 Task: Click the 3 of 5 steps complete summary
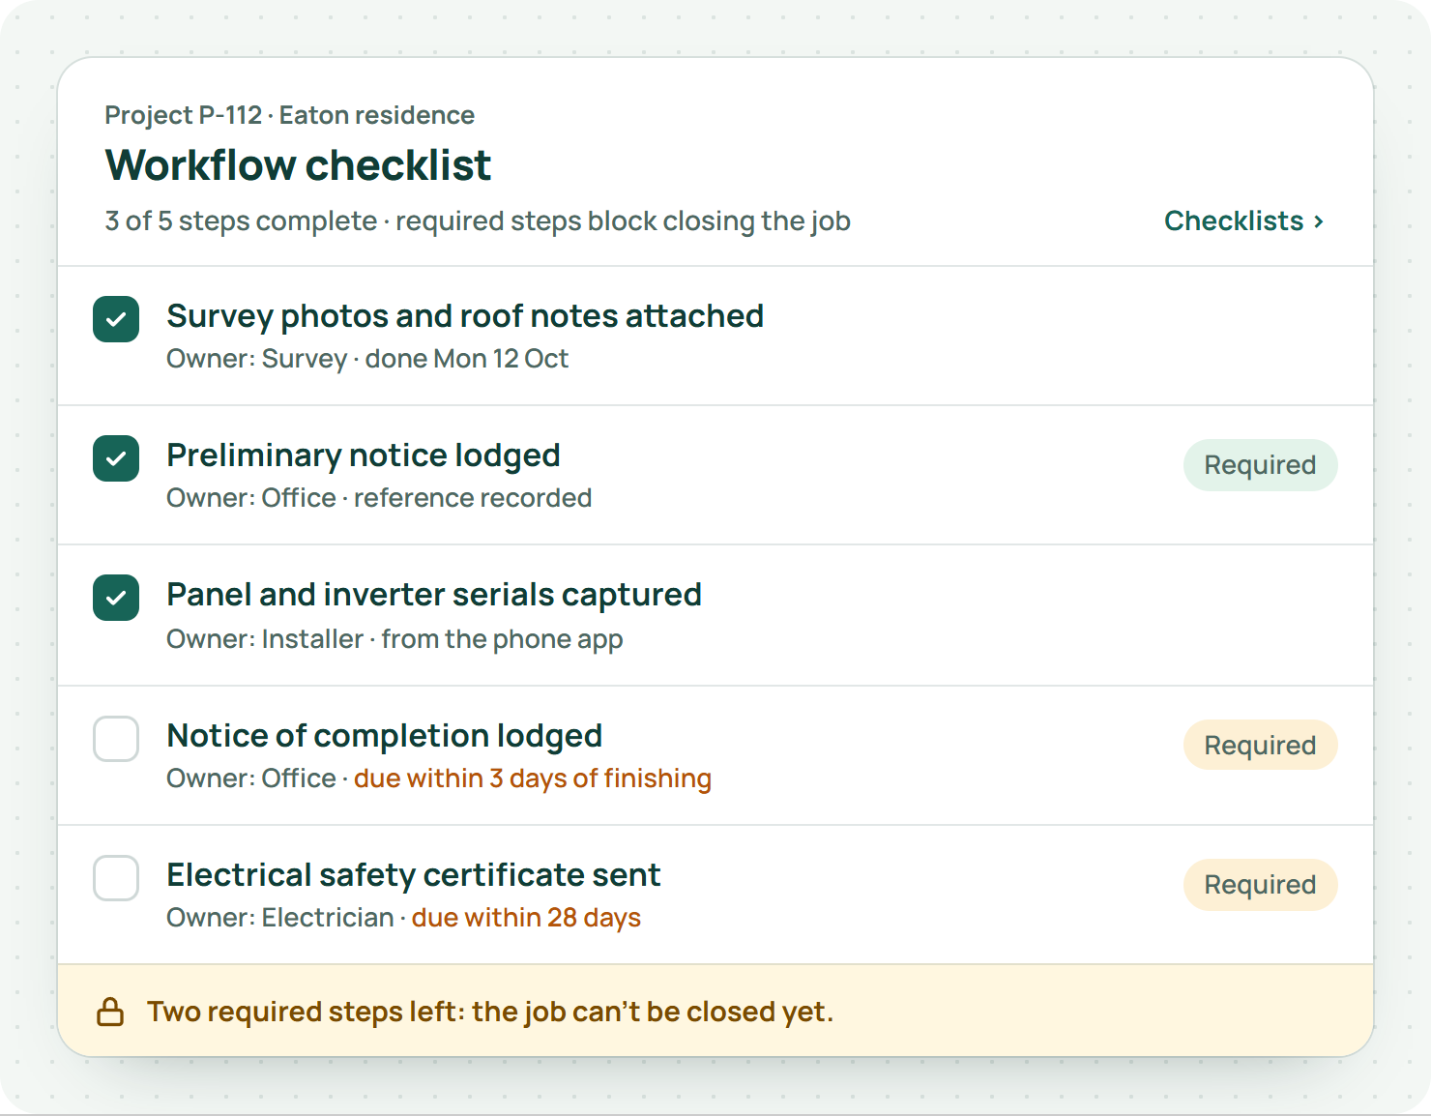coord(478,221)
